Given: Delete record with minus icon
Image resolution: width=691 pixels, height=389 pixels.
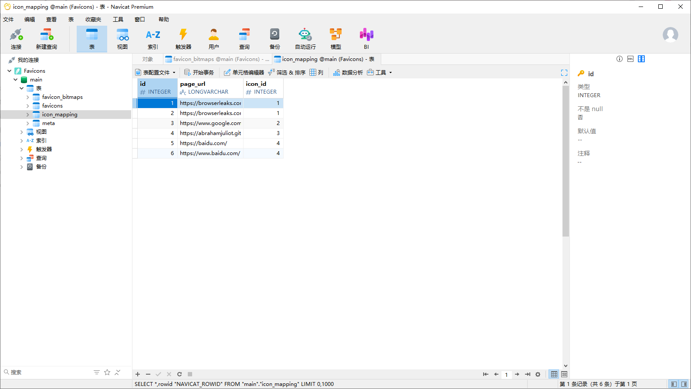Looking at the screenshot, I should (x=148, y=374).
